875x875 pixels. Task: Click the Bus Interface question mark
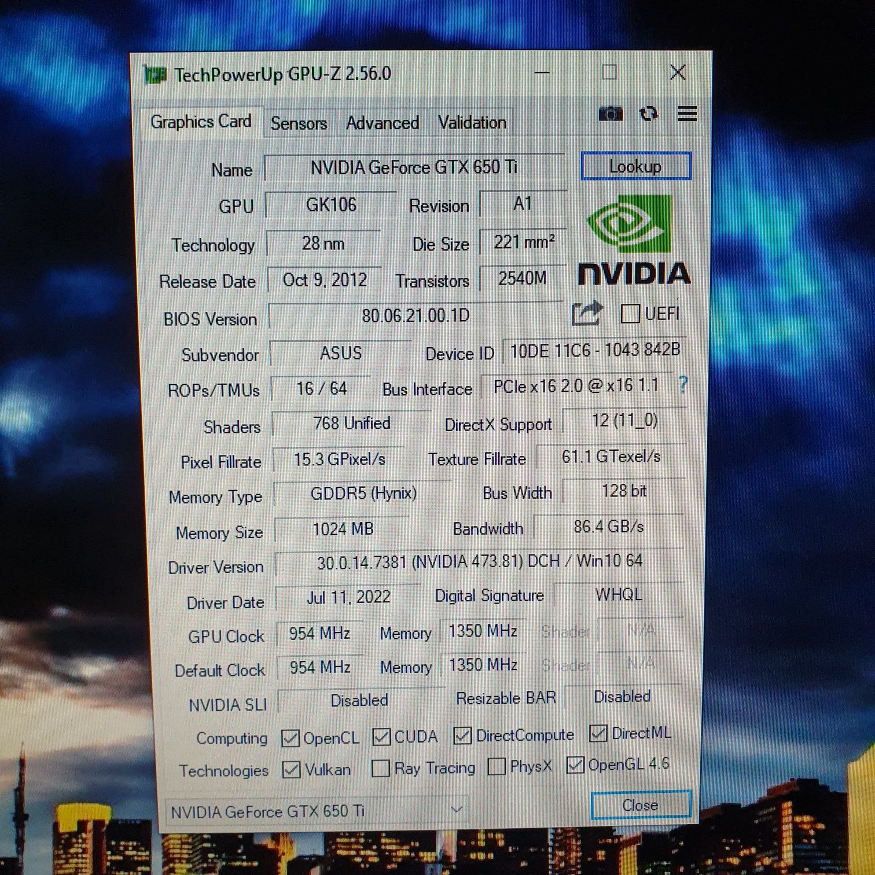point(683,385)
